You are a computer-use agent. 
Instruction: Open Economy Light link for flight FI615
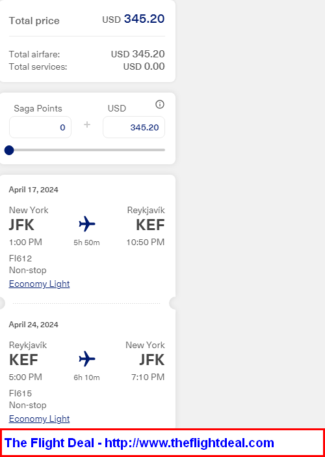pyautogui.click(x=39, y=419)
